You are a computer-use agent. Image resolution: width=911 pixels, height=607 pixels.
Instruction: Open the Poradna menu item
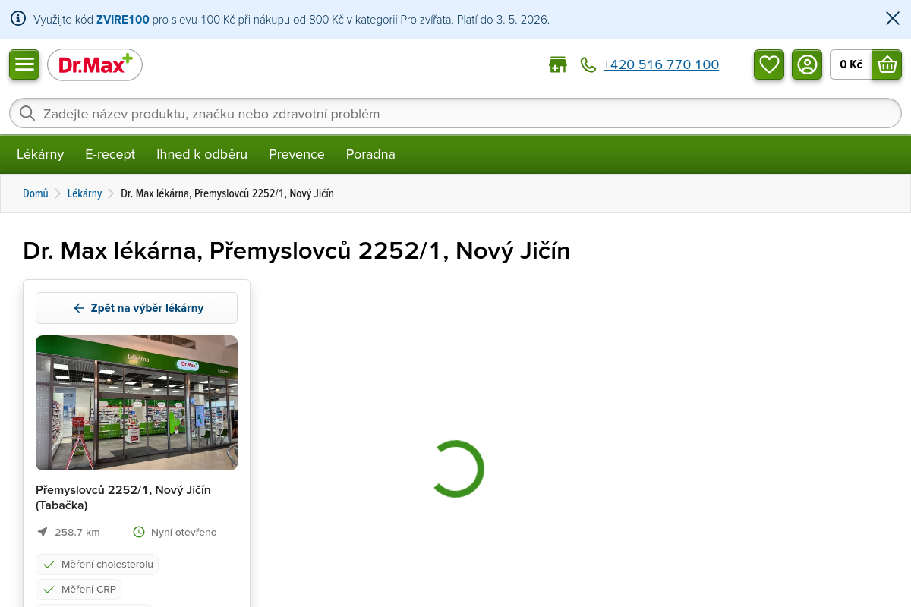[370, 154]
